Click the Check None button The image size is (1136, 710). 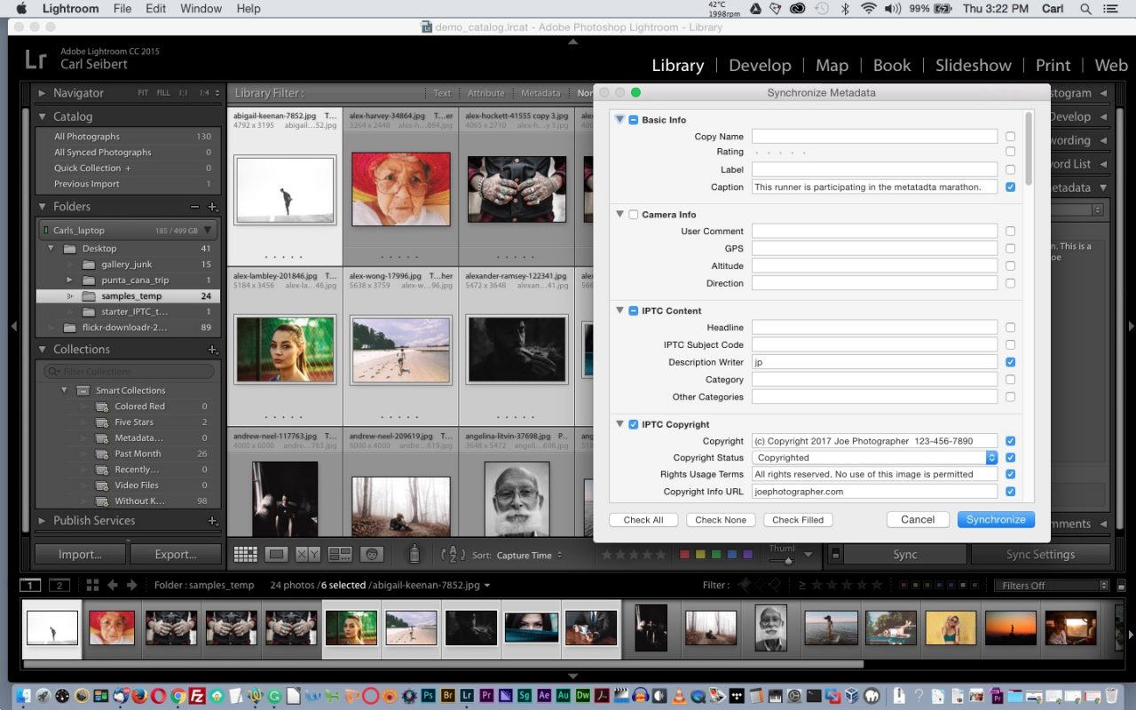(x=720, y=519)
